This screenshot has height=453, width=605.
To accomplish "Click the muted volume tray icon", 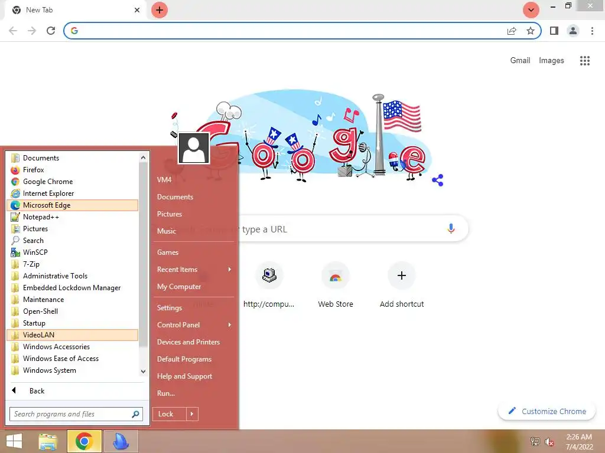I will pos(549,442).
